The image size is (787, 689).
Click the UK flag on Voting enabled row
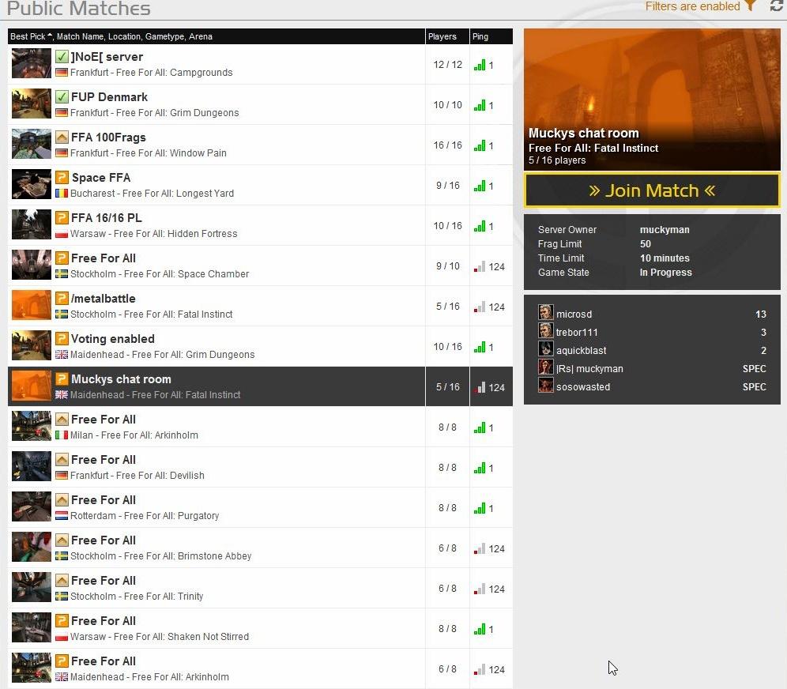click(62, 354)
